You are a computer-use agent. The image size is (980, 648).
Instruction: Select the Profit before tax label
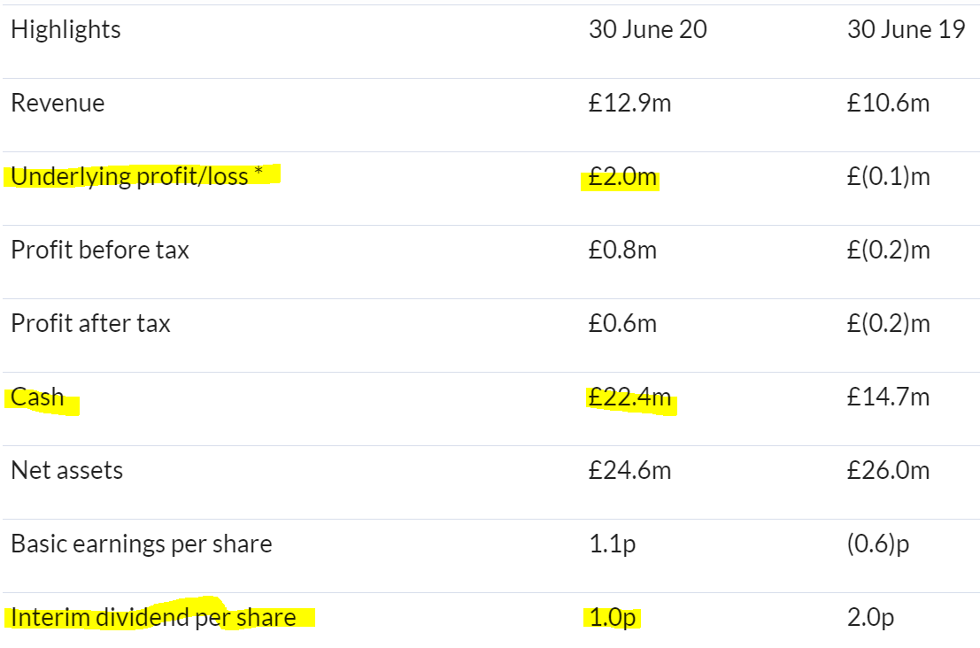point(100,250)
